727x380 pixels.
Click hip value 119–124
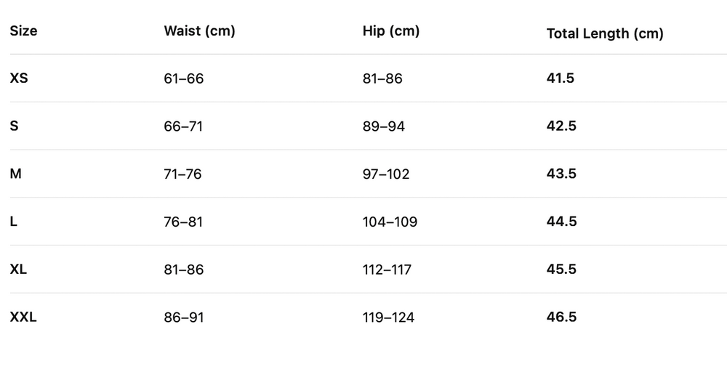point(388,318)
